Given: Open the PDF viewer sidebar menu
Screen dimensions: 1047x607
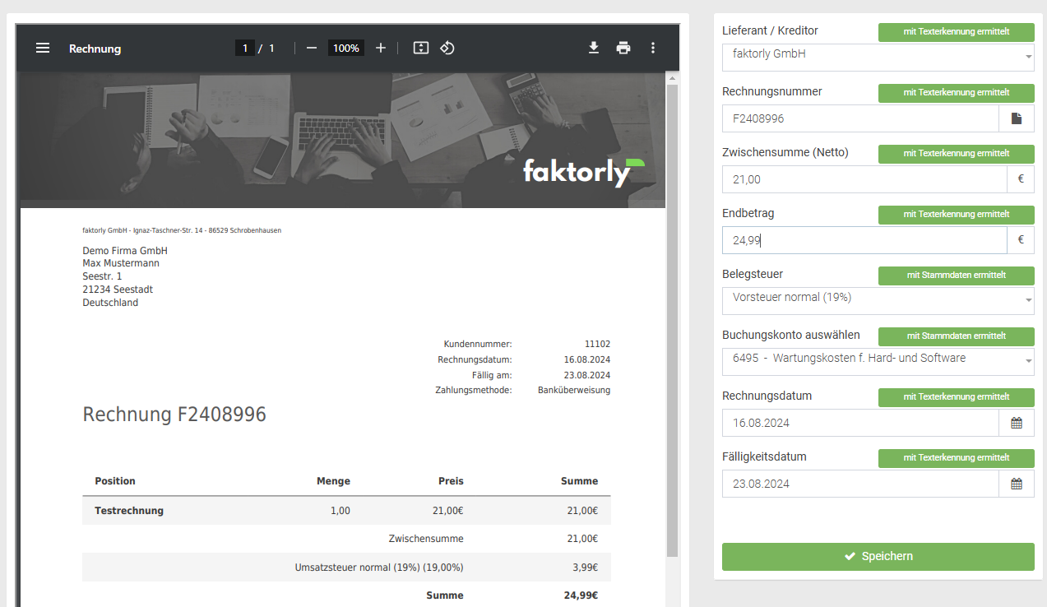Looking at the screenshot, I should [43, 49].
